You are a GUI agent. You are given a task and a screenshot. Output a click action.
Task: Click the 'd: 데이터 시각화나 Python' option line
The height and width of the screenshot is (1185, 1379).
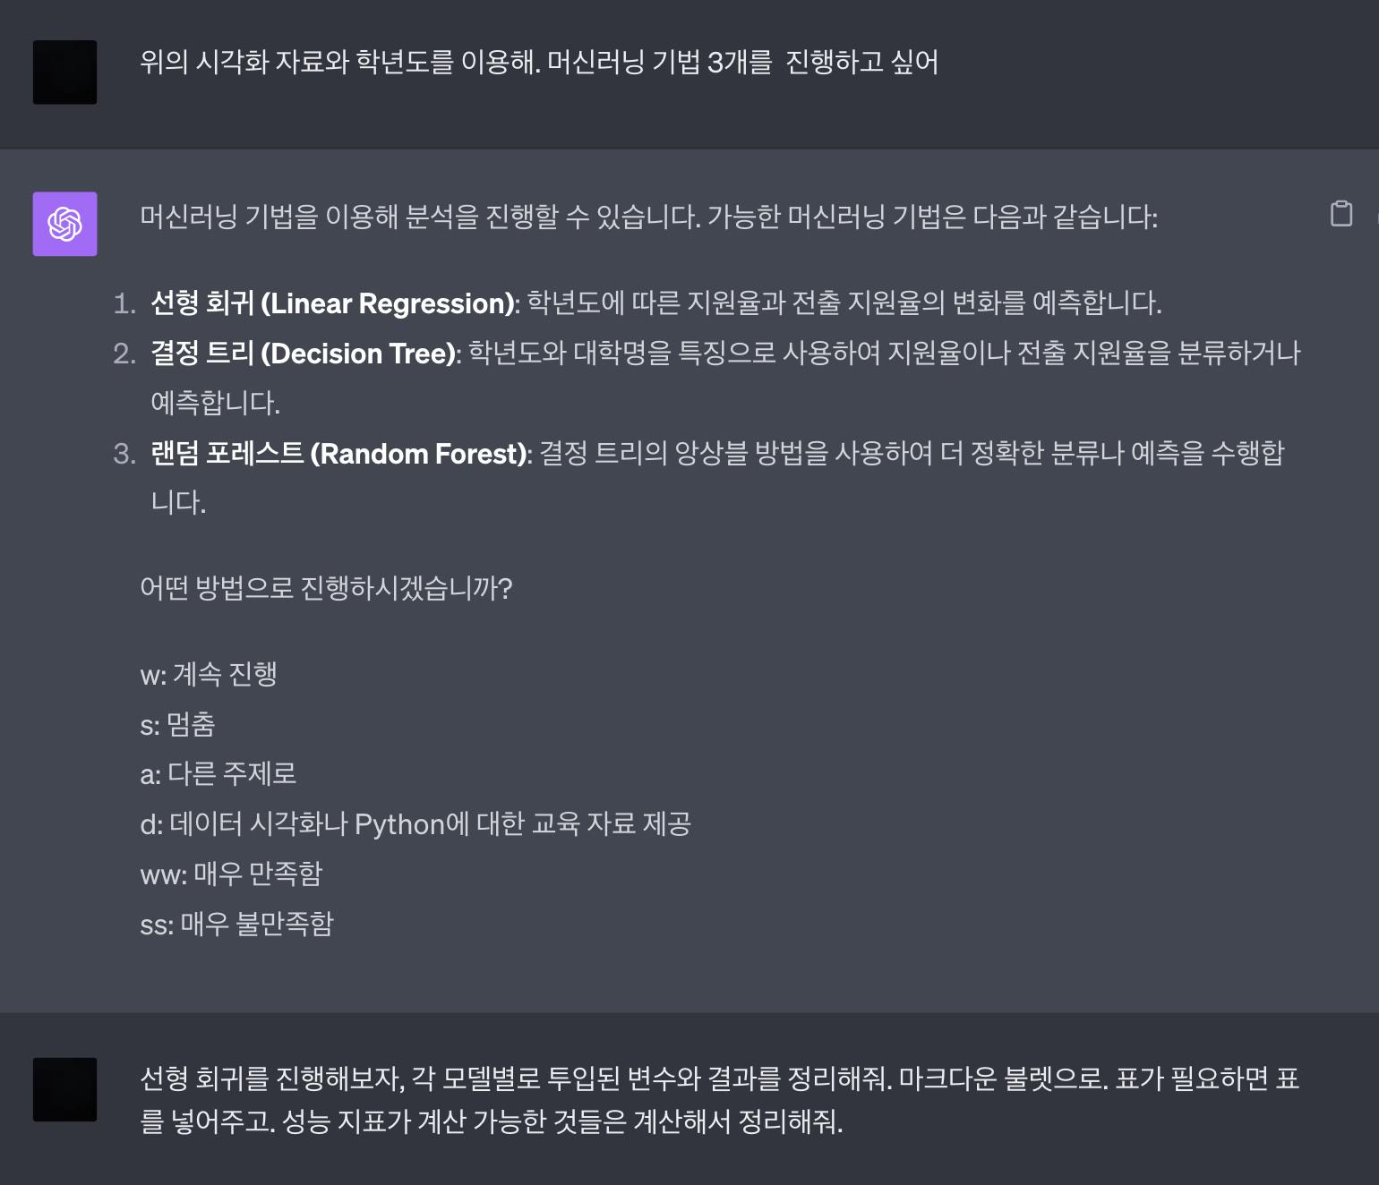[x=415, y=823]
